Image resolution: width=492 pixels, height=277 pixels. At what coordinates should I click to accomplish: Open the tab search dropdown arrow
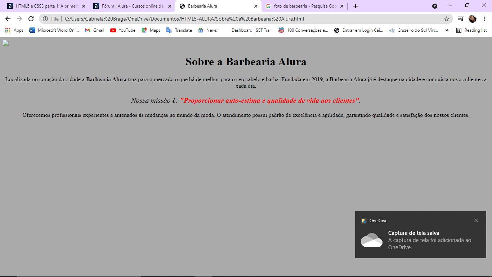(x=435, y=6)
